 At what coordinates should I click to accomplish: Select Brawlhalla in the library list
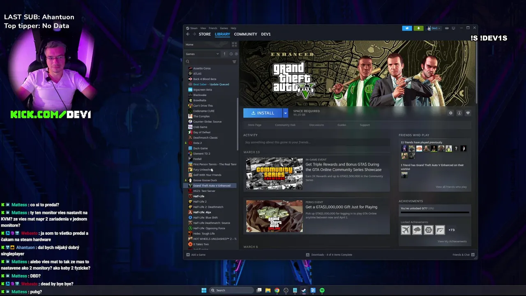[200, 100]
